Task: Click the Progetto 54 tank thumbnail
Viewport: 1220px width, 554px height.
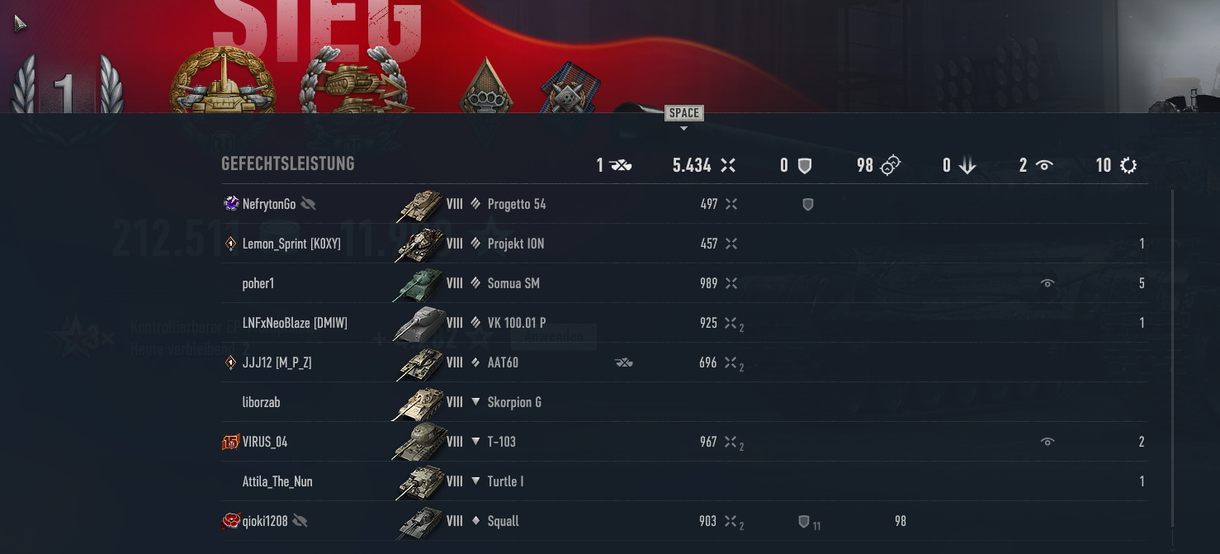Action: point(420,205)
